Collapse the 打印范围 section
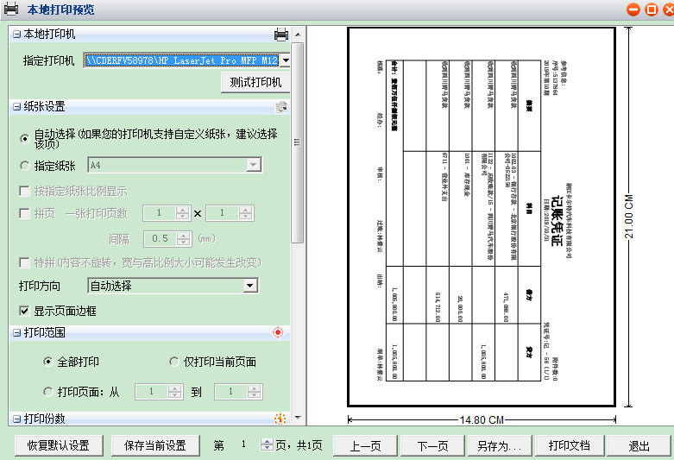Viewport: 674px width, 460px height. (x=16, y=332)
